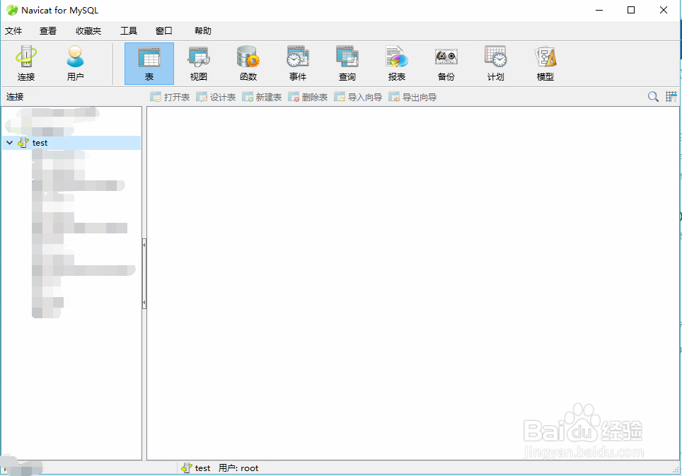Open the 用户 (User) manager icon

coord(75,64)
